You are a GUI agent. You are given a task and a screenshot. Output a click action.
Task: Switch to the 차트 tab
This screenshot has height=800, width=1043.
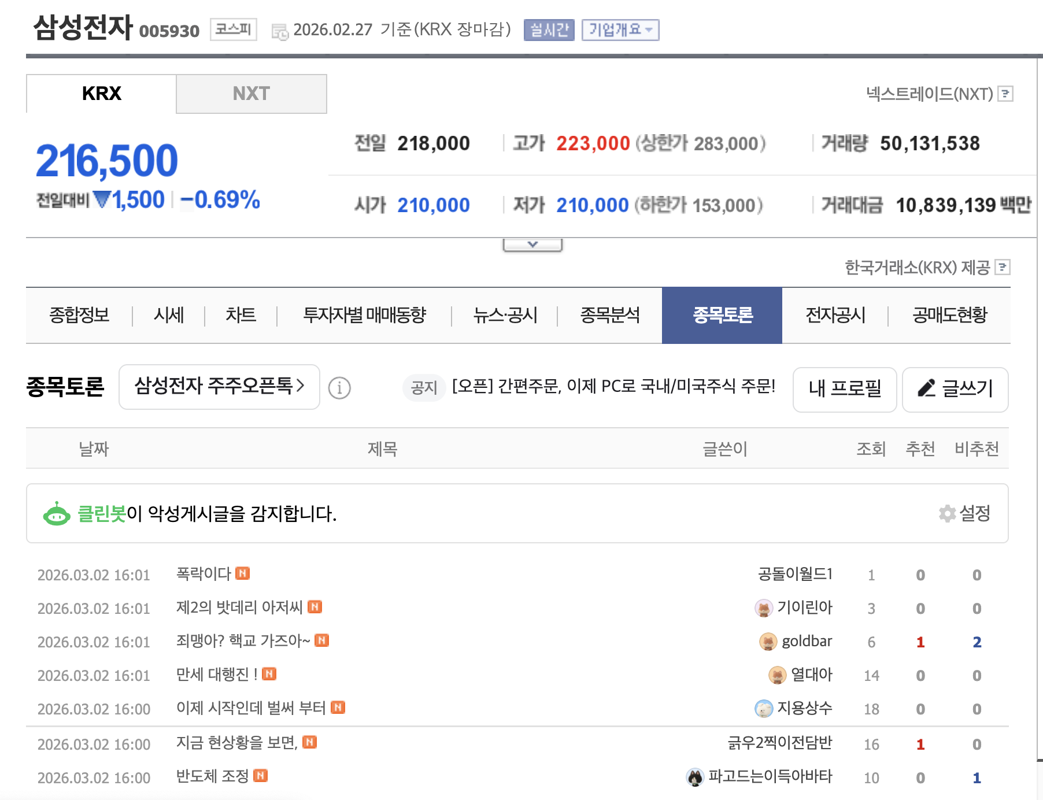(x=241, y=316)
